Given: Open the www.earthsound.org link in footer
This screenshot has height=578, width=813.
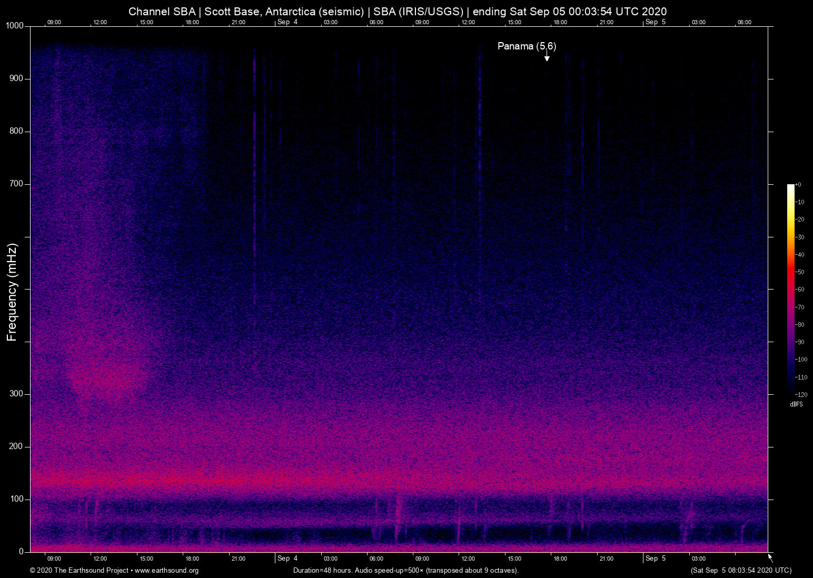Looking at the screenshot, I should click(x=166, y=571).
